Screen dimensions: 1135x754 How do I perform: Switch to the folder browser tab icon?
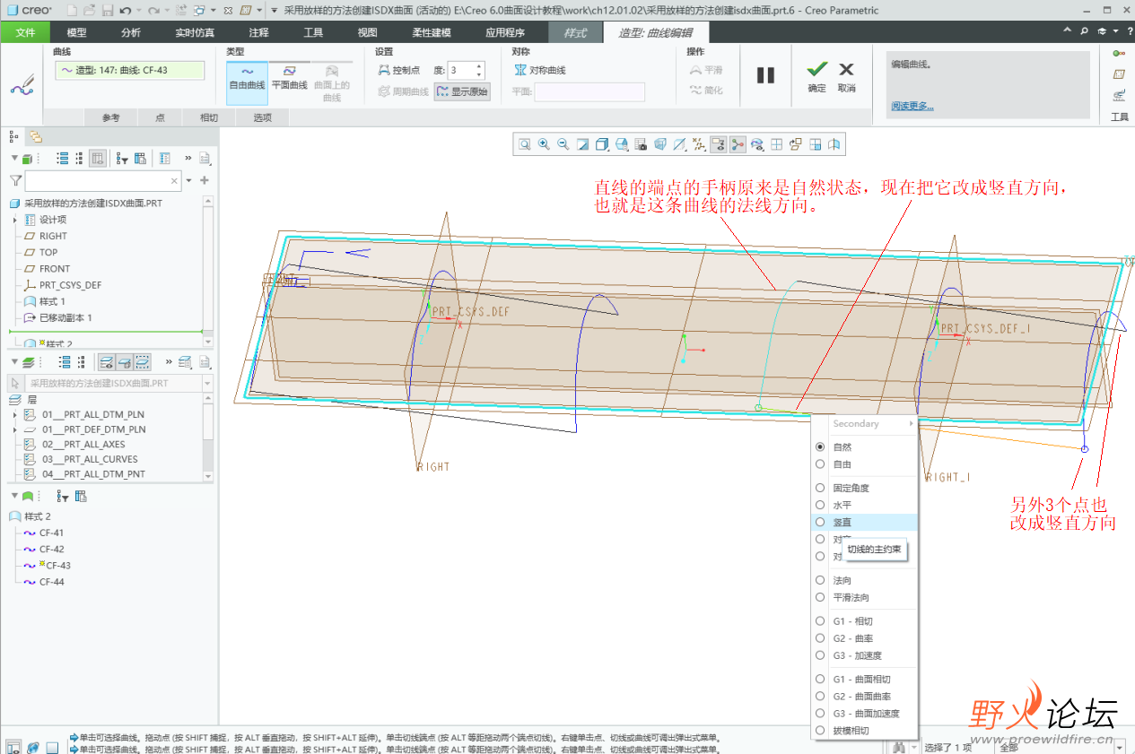[36, 136]
